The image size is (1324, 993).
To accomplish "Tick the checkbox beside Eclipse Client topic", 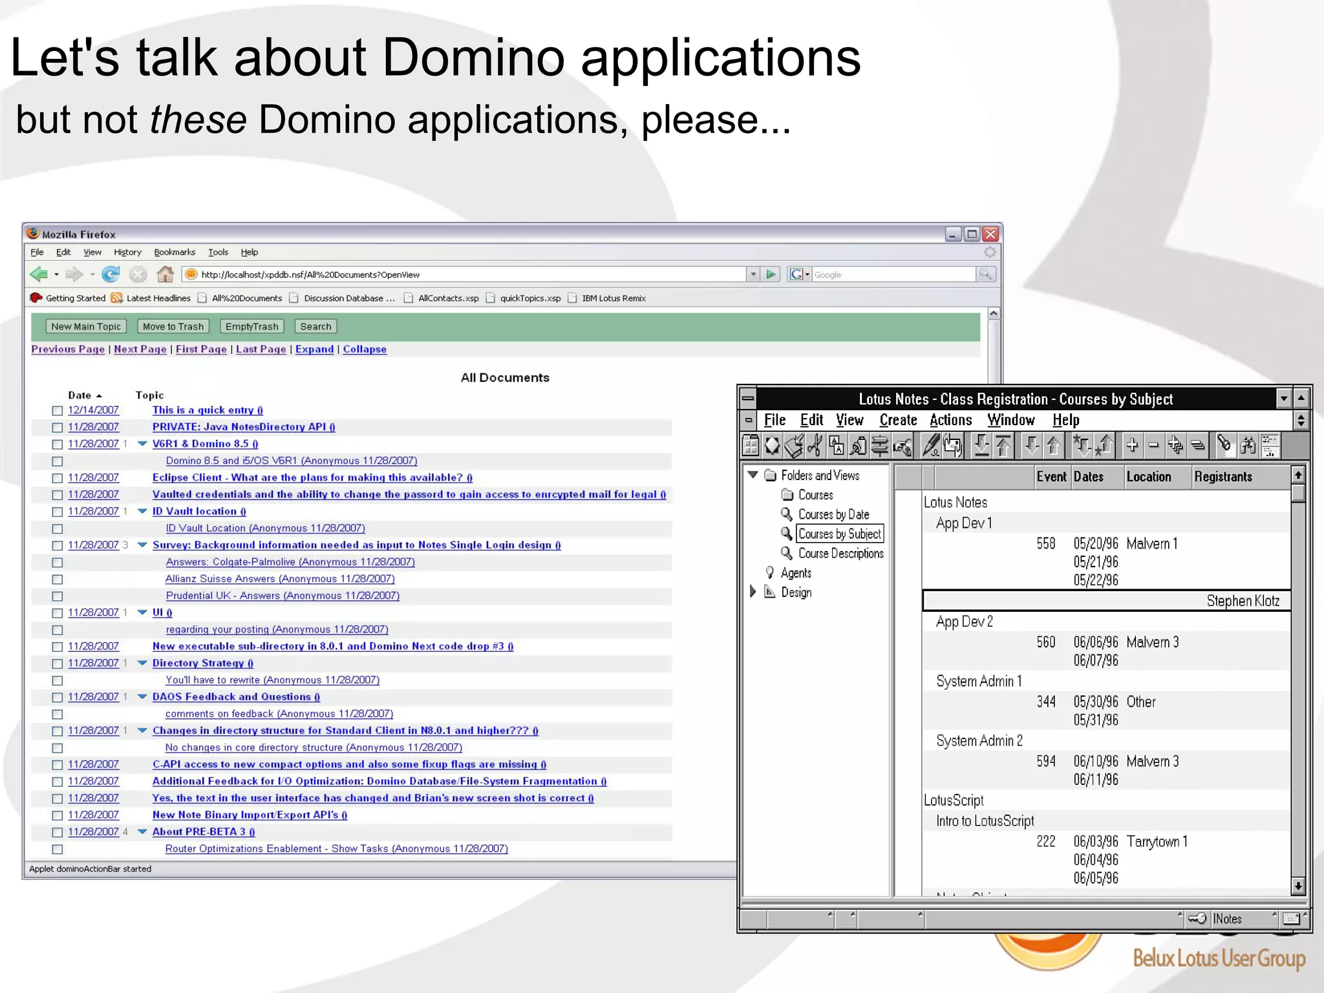I will tap(58, 478).
